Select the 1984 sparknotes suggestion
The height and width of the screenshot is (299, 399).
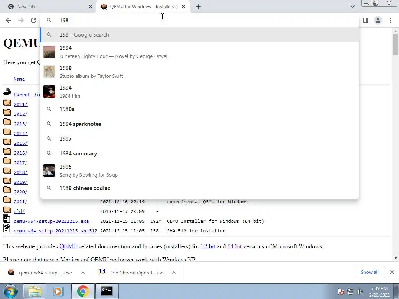click(x=200, y=124)
